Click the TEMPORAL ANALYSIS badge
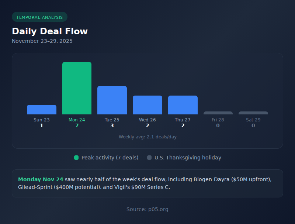 point(39,17)
